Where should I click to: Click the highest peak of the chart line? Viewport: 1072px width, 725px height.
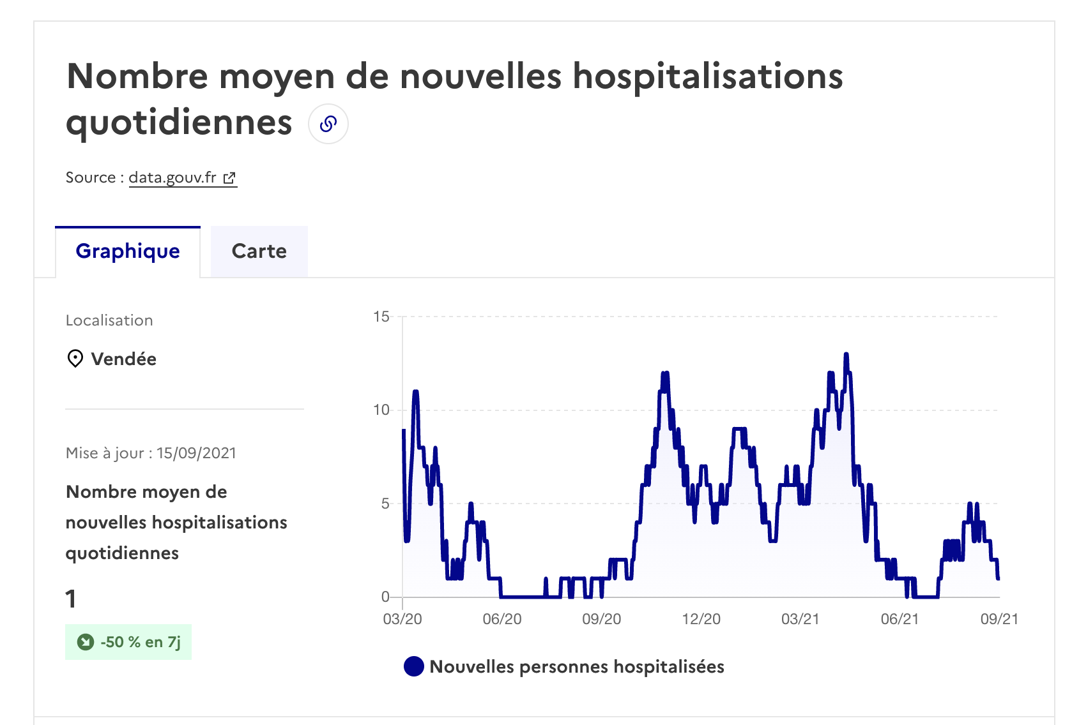(846, 354)
